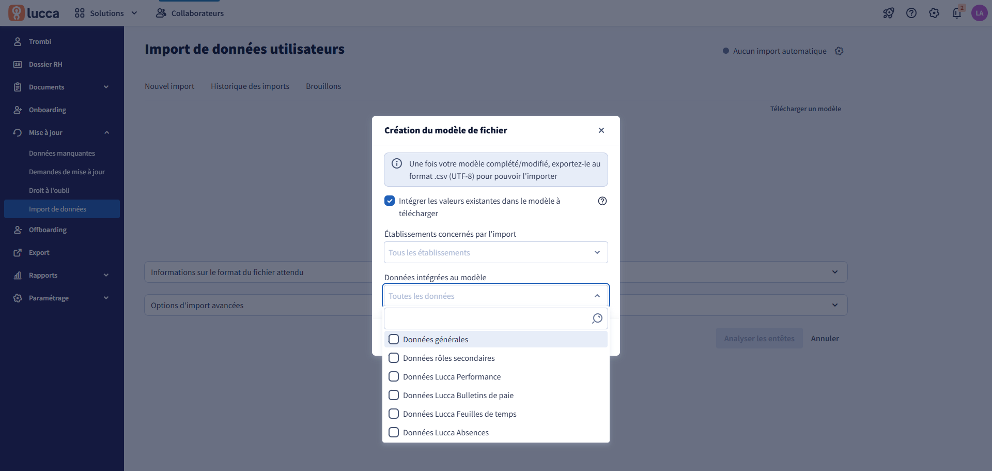Check Données Lucca Performance option
Image resolution: width=992 pixels, height=471 pixels.
(x=394, y=376)
